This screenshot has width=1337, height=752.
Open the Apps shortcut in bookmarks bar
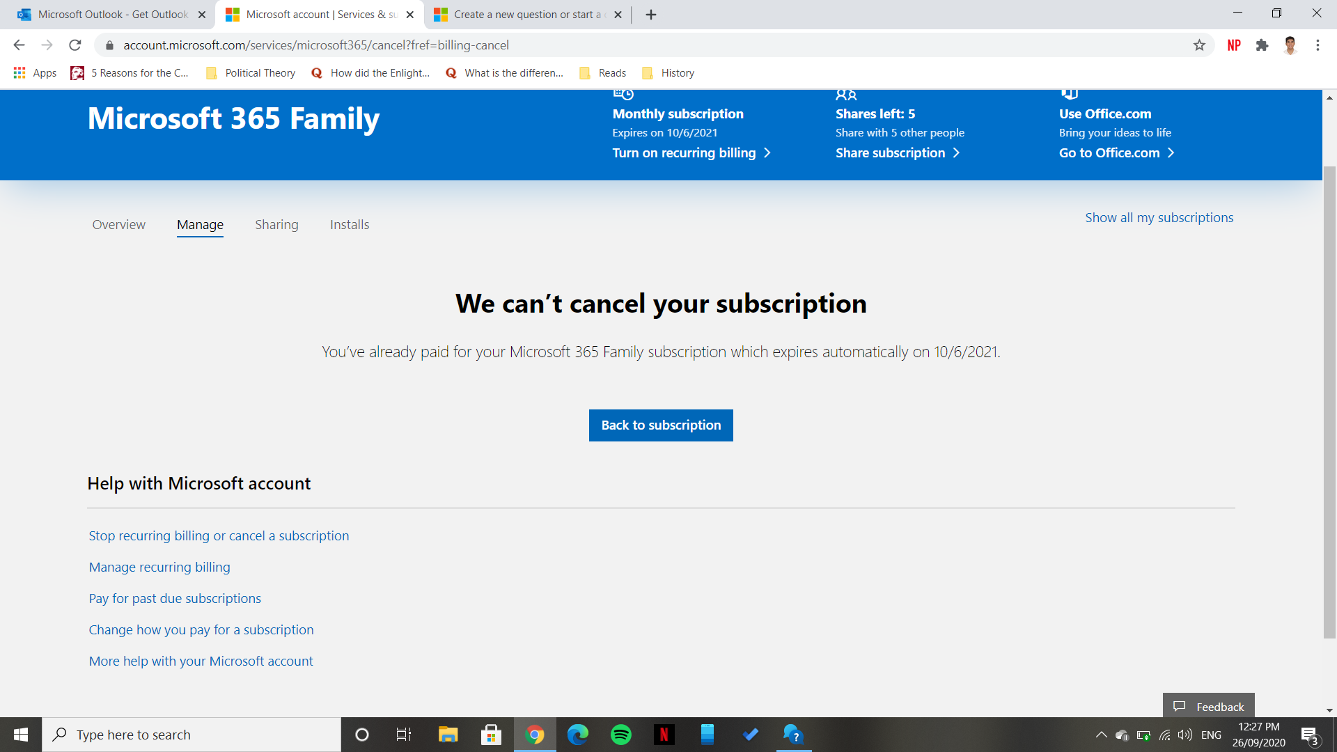pyautogui.click(x=35, y=73)
